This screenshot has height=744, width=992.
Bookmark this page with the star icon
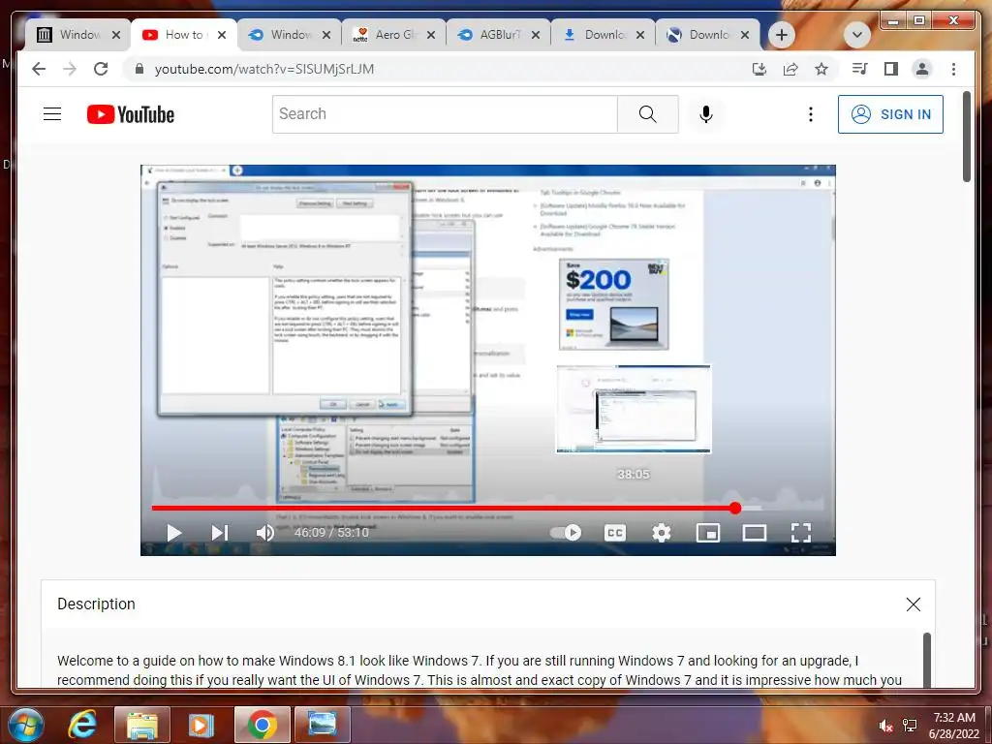821,69
